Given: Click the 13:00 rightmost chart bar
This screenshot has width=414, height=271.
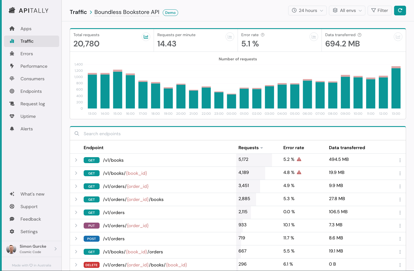Looking at the screenshot, I should pos(396,87).
